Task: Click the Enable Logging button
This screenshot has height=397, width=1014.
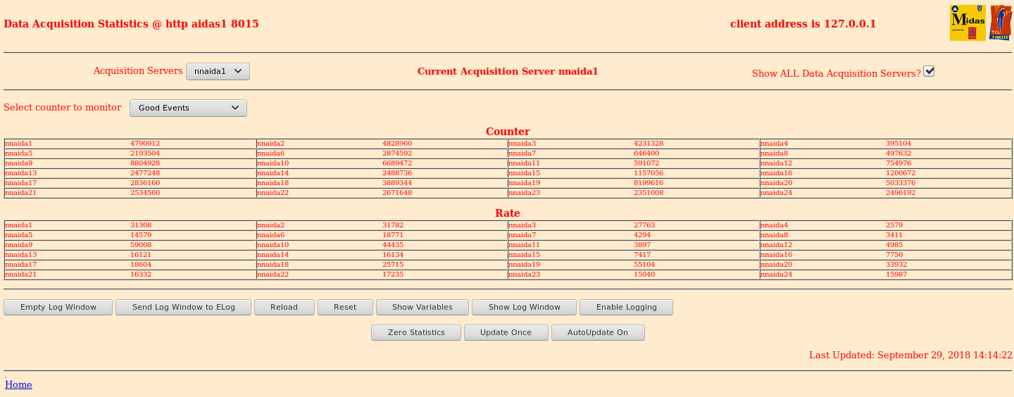Action: click(x=626, y=307)
